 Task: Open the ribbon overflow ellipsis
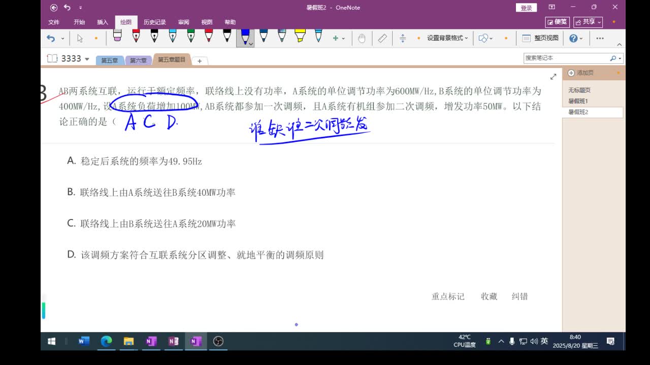(x=600, y=38)
